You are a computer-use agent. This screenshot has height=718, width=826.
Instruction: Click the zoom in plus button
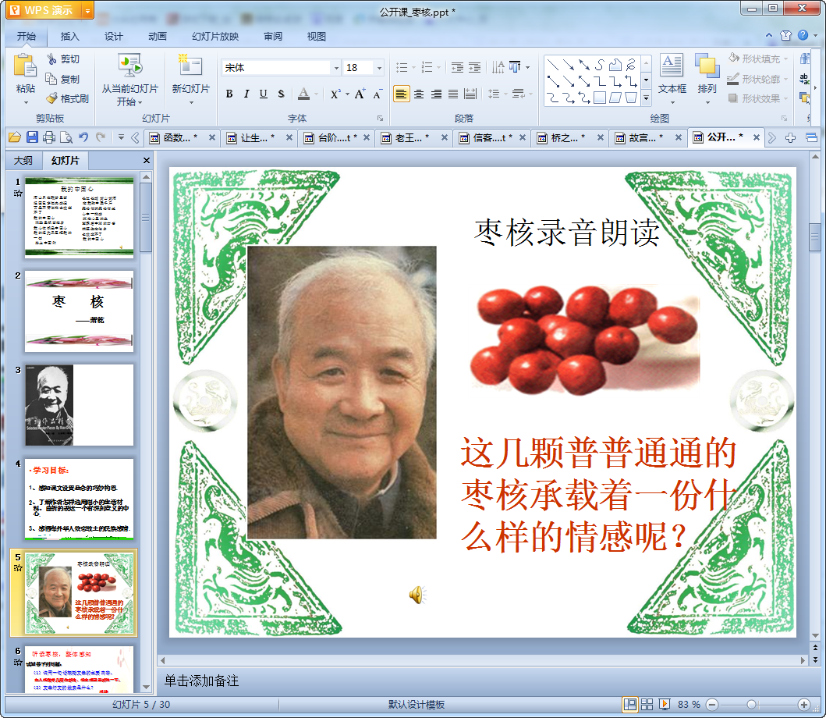[x=804, y=704]
